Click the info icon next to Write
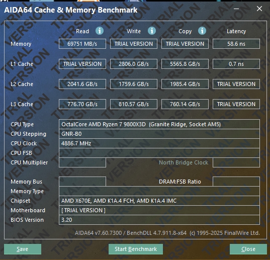The height and width of the screenshot is (260, 270). 152,31
